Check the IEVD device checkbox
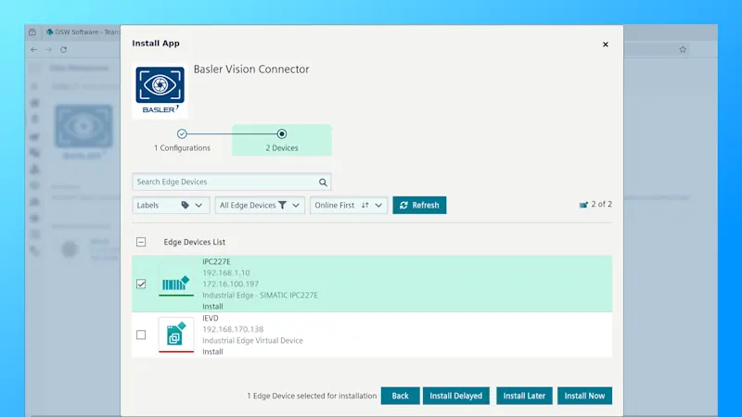Image resolution: width=742 pixels, height=417 pixels. click(141, 335)
